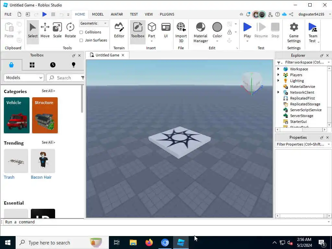Viewport: 332px width, 249px height.
Task: Select the Vehicle category card
Action: tap(17, 115)
